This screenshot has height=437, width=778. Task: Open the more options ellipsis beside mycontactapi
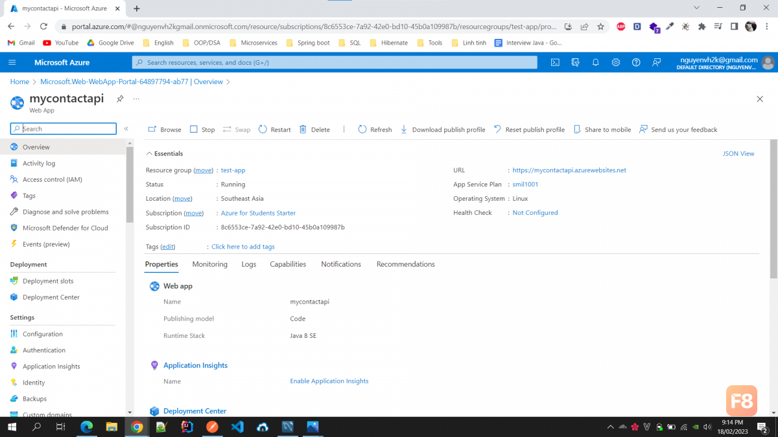136,99
